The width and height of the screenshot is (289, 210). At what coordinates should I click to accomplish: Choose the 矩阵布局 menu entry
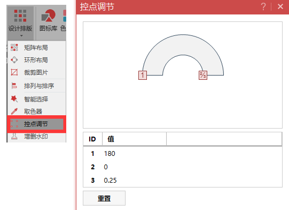tap(36, 48)
